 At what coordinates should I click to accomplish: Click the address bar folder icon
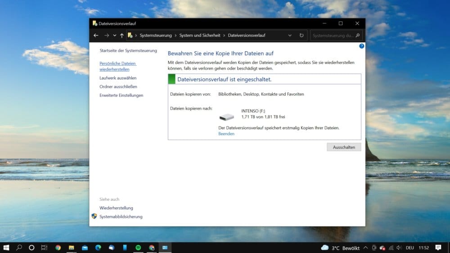(130, 35)
